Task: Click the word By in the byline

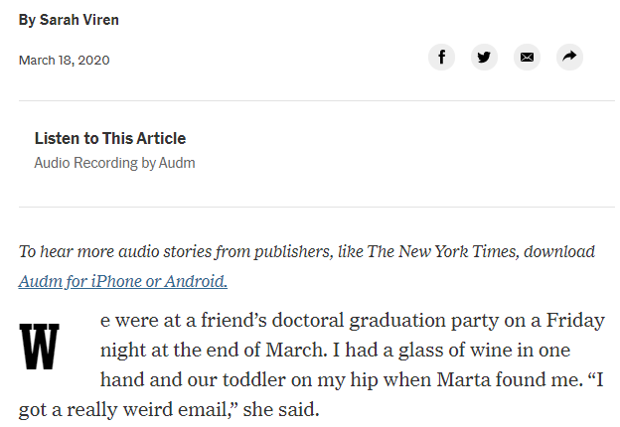Action: click(27, 20)
